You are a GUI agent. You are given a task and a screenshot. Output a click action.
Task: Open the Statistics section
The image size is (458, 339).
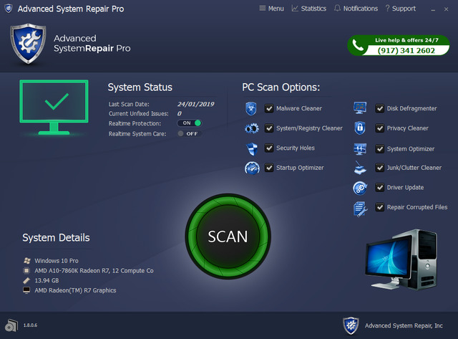308,9
